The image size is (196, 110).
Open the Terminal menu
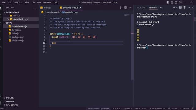pos(47,2)
